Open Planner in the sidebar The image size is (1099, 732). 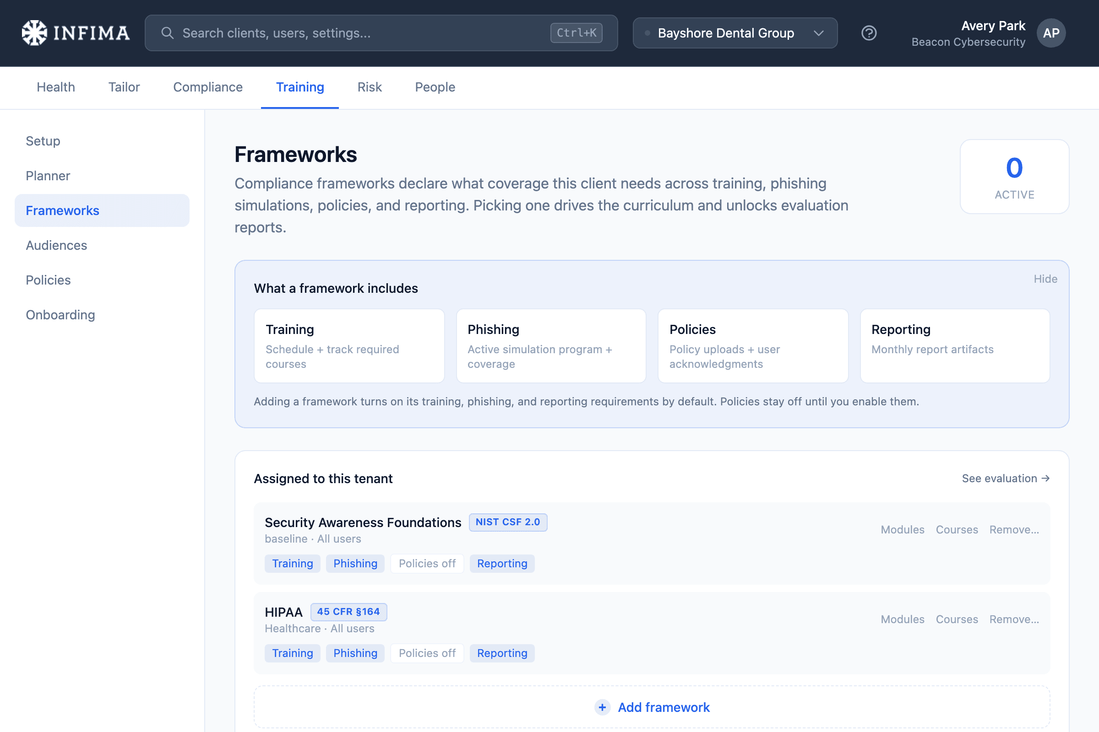pos(102,176)
